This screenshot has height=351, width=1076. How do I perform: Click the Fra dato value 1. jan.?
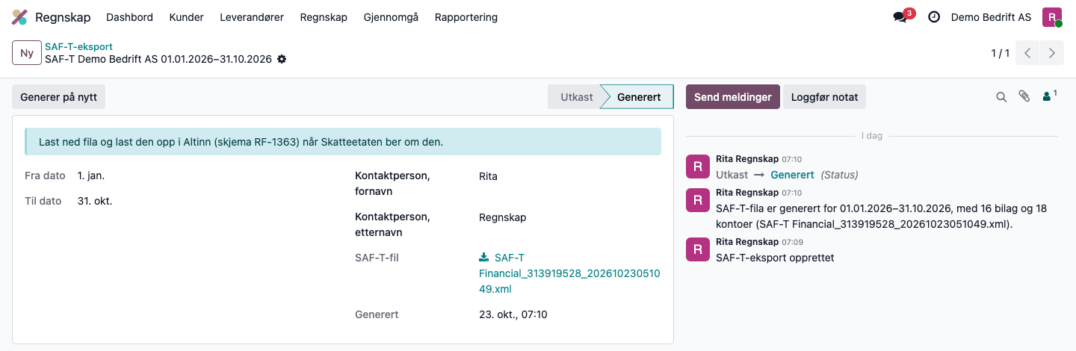click(x=91, y=175)
